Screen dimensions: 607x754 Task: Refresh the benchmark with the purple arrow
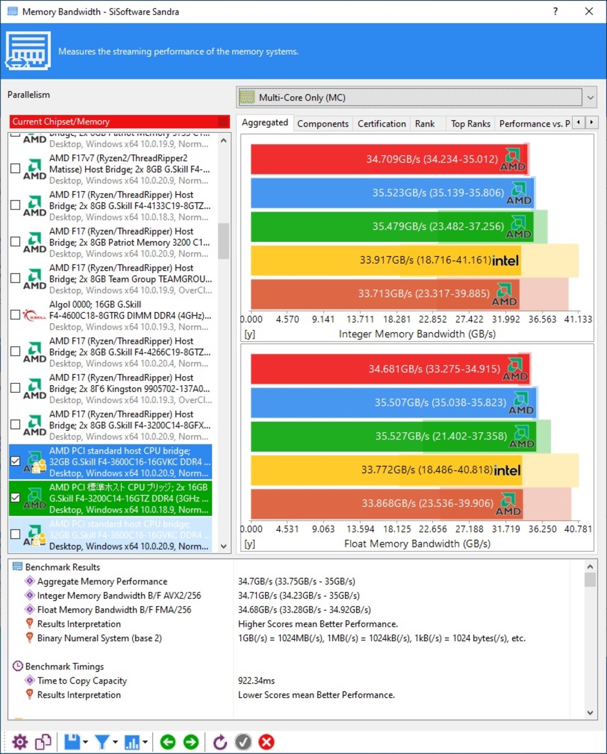221,742
